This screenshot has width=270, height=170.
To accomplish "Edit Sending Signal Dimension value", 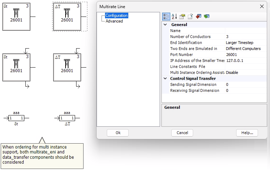I will tap(246, 84).
